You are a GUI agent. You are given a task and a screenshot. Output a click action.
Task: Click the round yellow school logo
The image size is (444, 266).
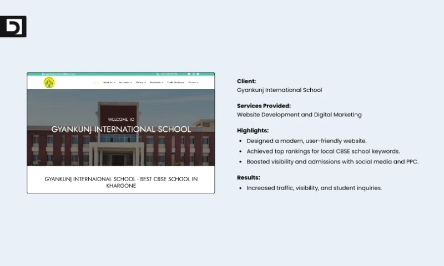(x=49, y=83)
